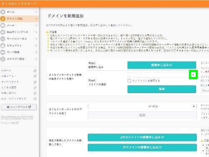Open the 会員メニュー link

click(9, 76)
